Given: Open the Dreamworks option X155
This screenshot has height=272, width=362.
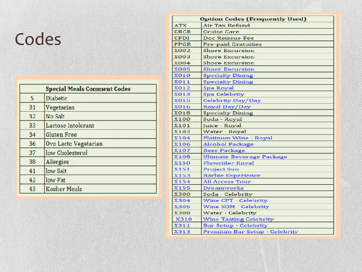Looking at the screenshot, I should coord(223,188).
